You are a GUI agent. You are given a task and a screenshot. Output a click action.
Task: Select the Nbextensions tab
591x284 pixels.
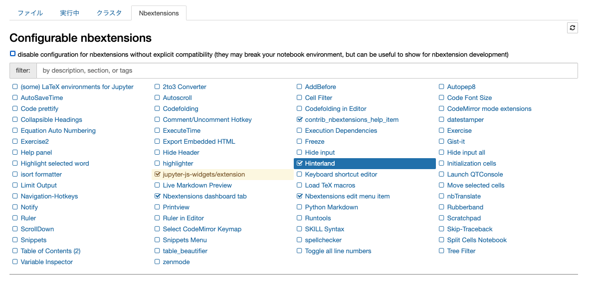coord(159,13)
